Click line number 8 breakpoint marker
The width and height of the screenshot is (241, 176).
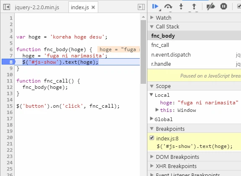[x=8, y=62]
